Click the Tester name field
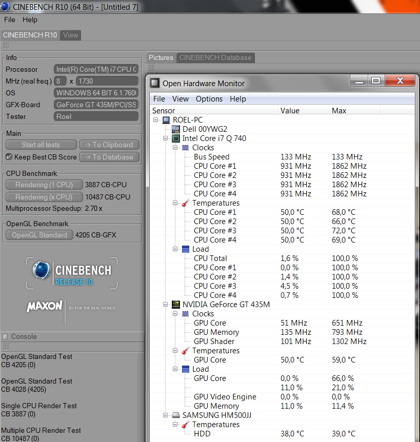The width and height of the screenshot is (420, 442). [96, 116]
